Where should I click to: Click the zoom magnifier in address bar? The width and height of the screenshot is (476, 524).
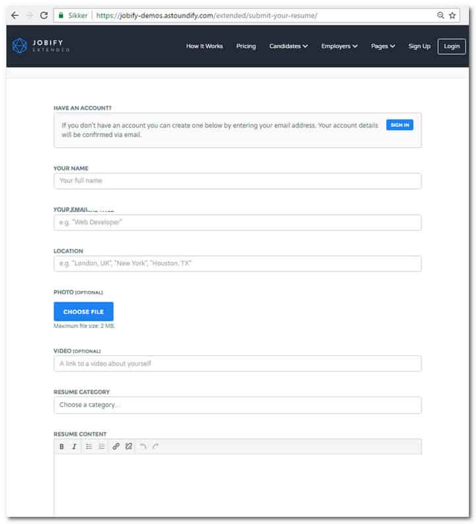pos(440,15)
